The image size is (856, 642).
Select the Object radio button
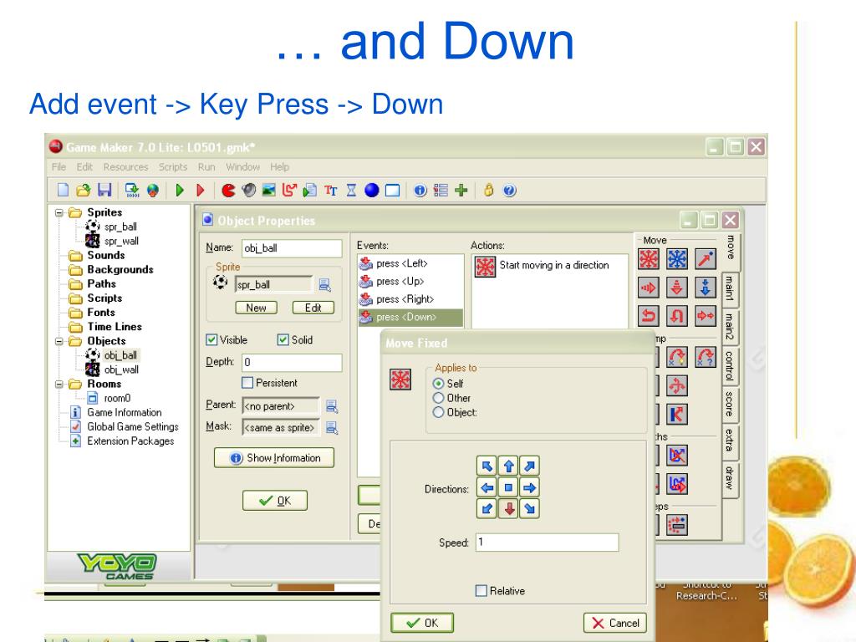point(438,412)
